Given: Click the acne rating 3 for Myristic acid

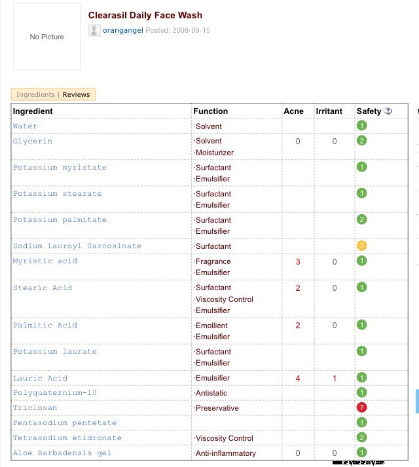Looking at the screenshot, I should (298, 261).
